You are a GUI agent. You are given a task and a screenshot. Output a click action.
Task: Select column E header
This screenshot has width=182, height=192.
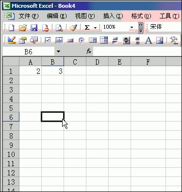click(x=119, y=62)
